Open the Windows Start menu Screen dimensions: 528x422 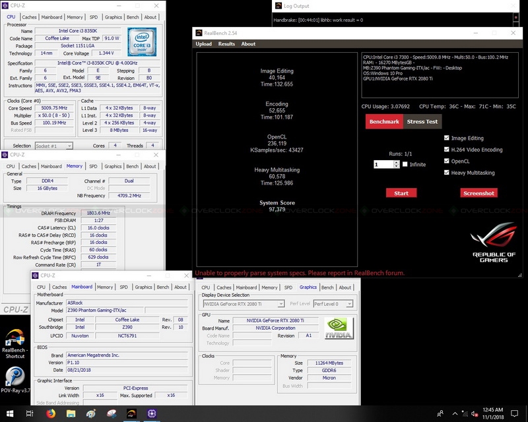tap(10, 413)
